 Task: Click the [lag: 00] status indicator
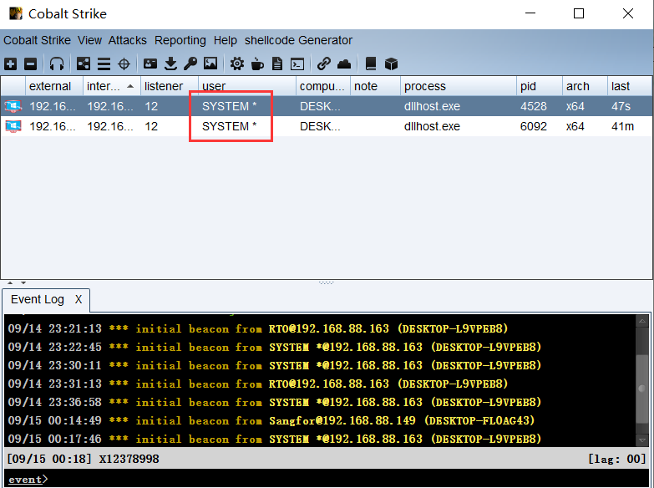point(617,460)
